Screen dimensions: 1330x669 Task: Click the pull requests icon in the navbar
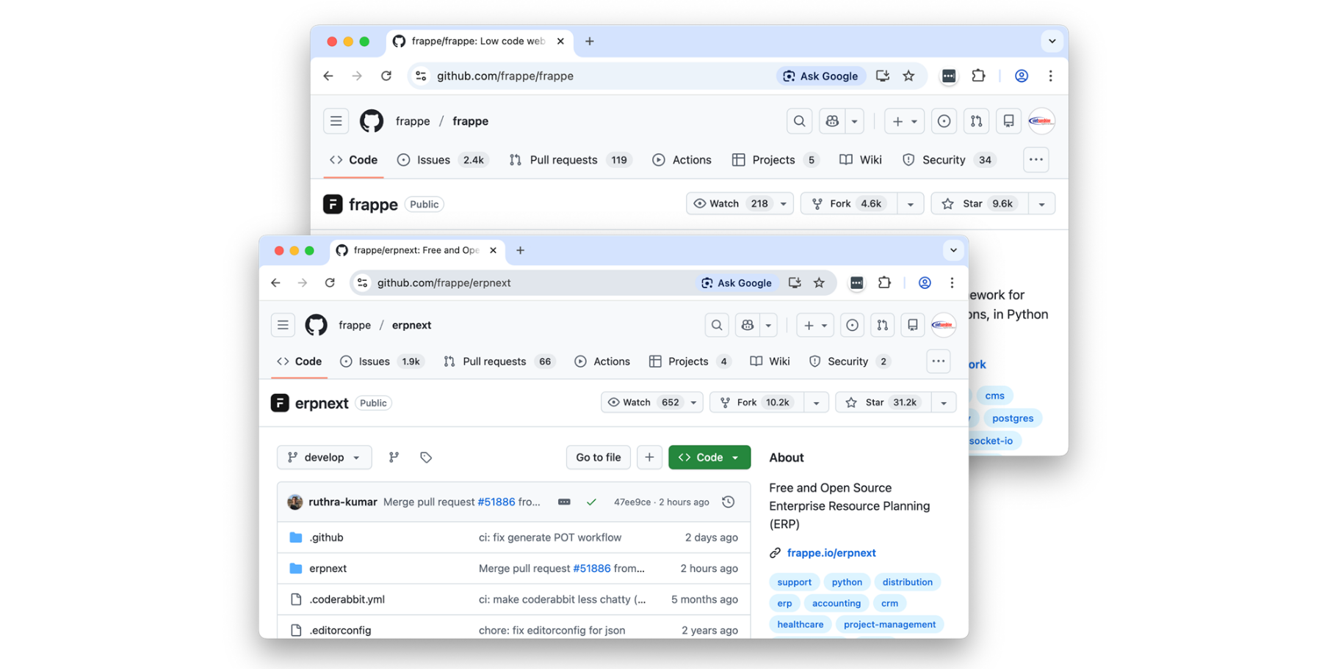point(882,325)
